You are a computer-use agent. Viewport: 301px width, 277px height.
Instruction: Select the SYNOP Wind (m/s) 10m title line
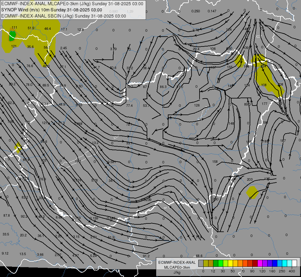52,10
